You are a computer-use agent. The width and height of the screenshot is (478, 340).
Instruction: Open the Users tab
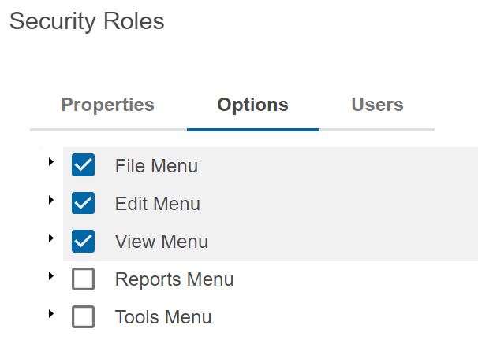[x=377, y=105]
